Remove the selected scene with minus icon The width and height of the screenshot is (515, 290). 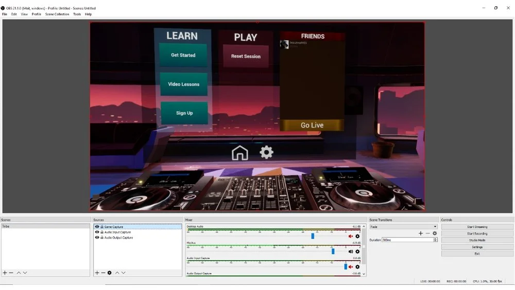pos(11,272)
